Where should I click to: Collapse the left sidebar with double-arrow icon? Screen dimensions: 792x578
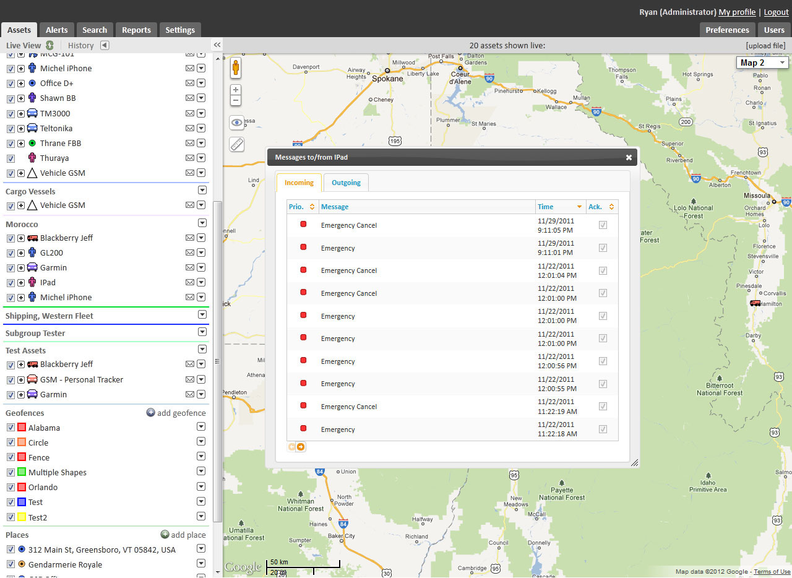tap(217, 45)
